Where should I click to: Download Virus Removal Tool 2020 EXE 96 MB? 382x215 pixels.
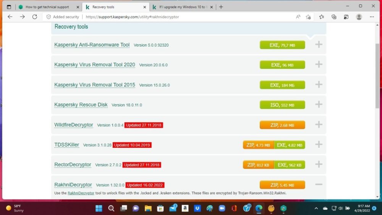pyautogui.click(x=282, y=65)
